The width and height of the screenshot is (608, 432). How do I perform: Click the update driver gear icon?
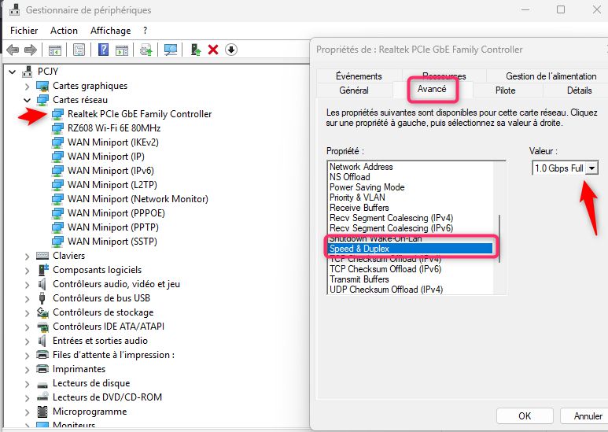(x=146, y=50)
